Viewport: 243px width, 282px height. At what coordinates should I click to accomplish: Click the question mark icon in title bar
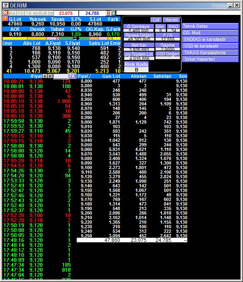click(x=6, y=5)
